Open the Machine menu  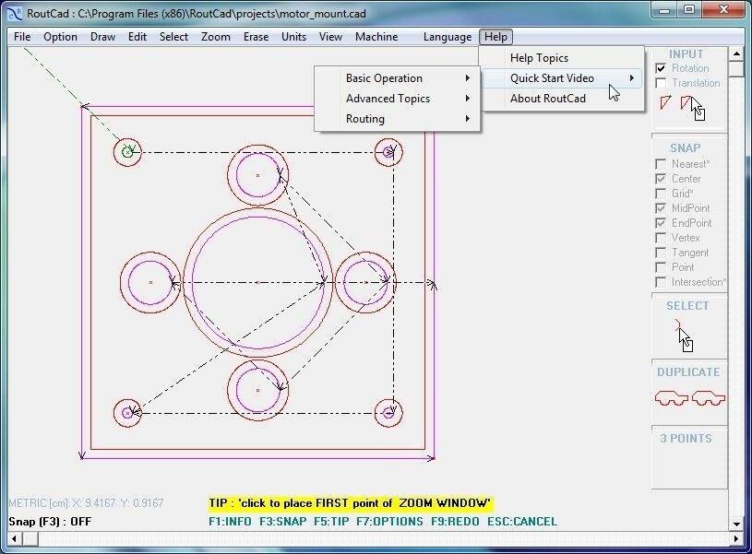point(376,37)
